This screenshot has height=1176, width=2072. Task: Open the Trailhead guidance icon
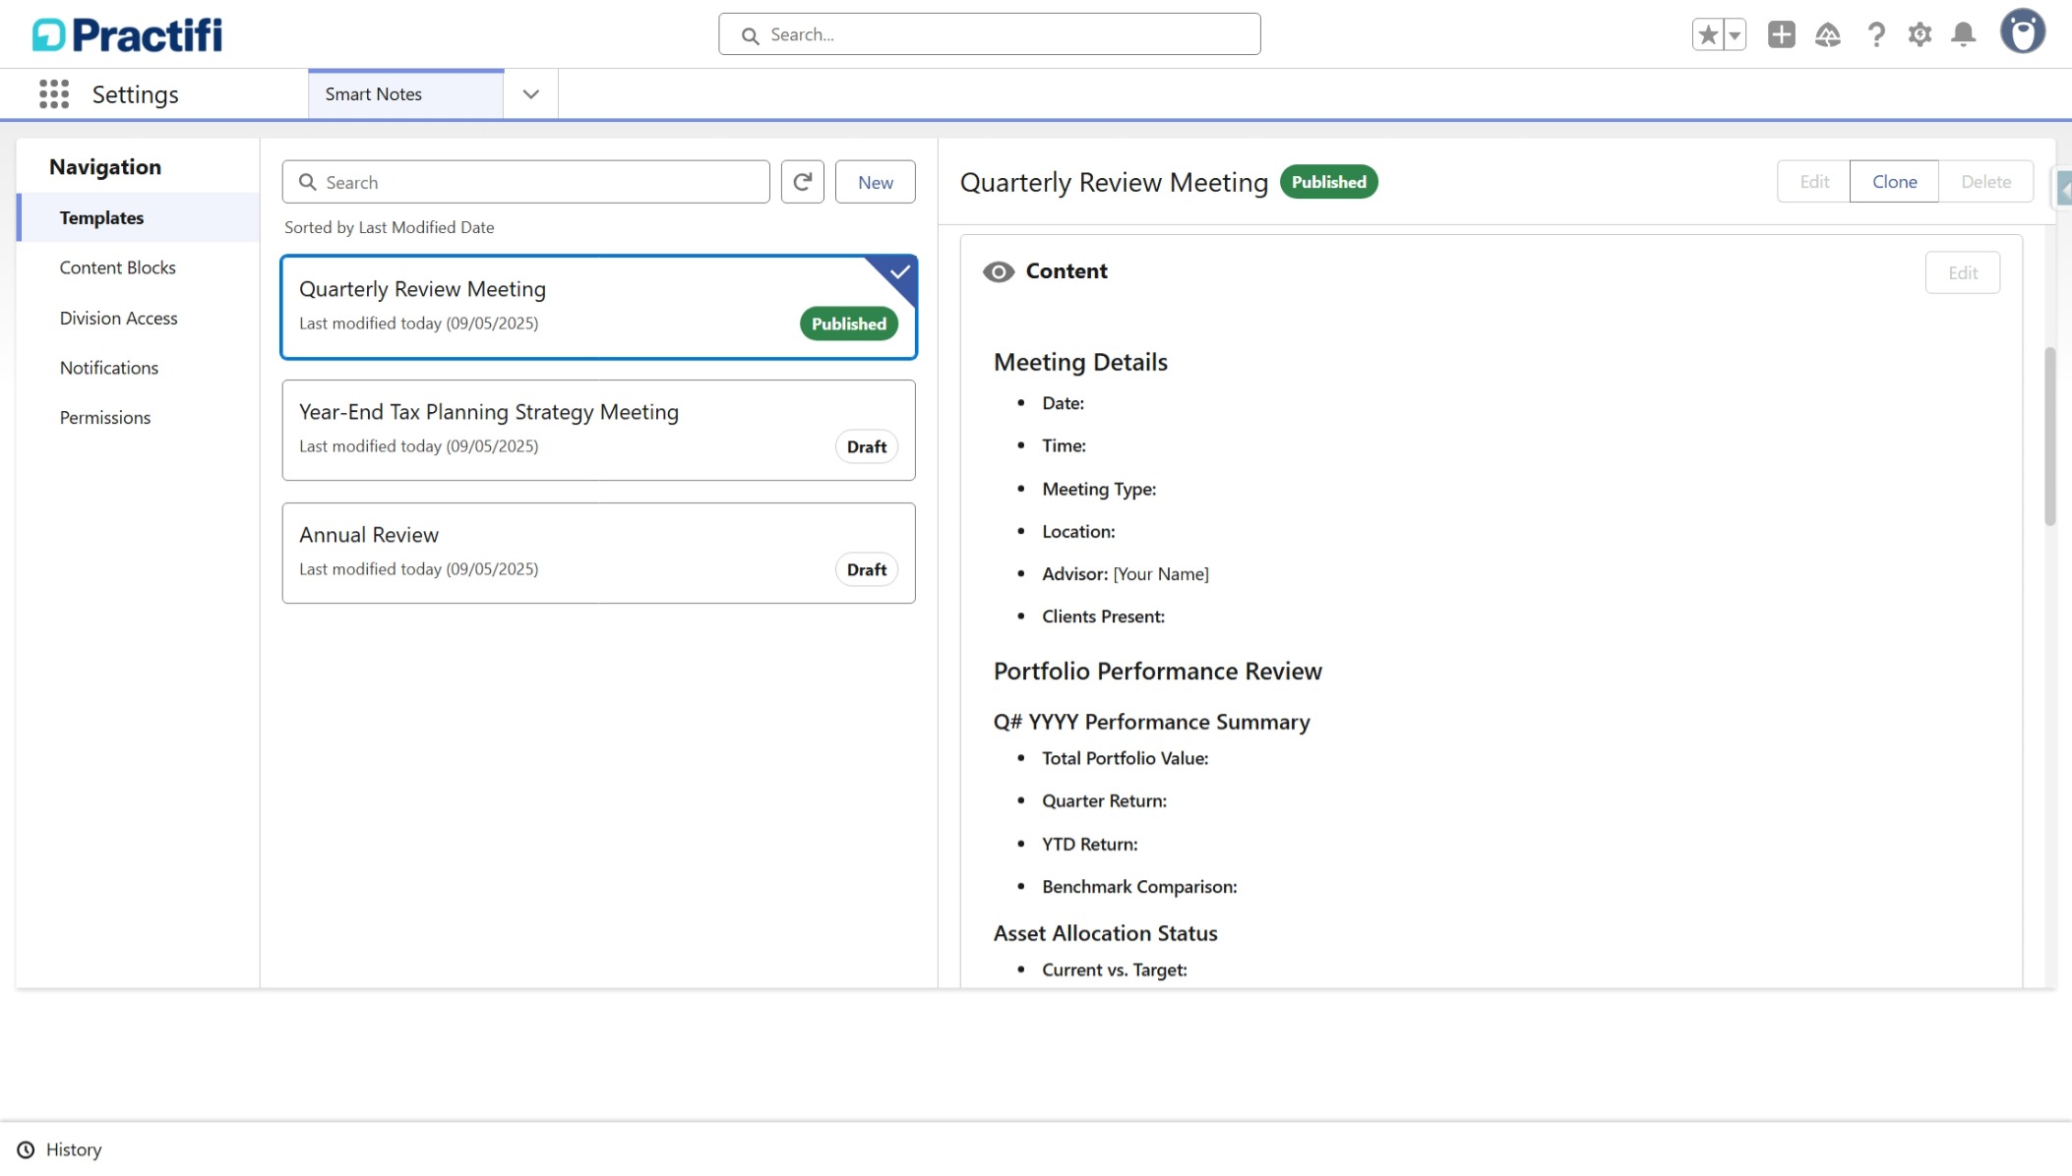[1828, 34]
